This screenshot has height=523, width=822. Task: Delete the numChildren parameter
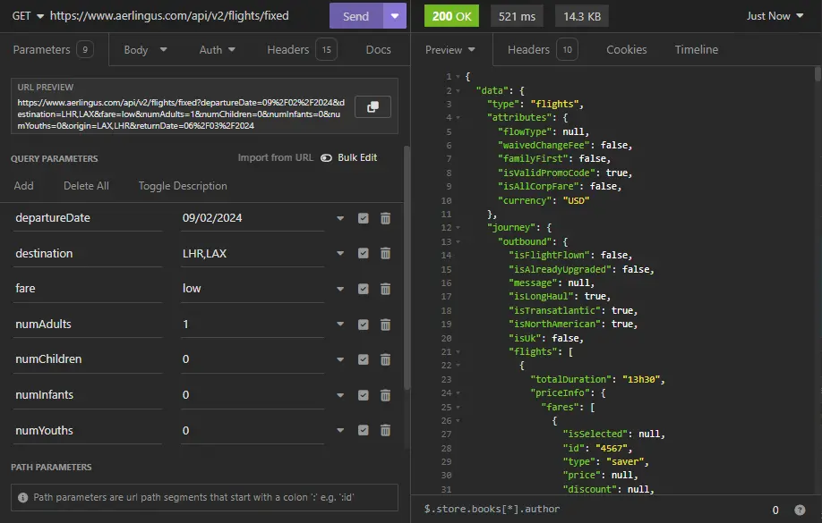[x=385, y=359]
